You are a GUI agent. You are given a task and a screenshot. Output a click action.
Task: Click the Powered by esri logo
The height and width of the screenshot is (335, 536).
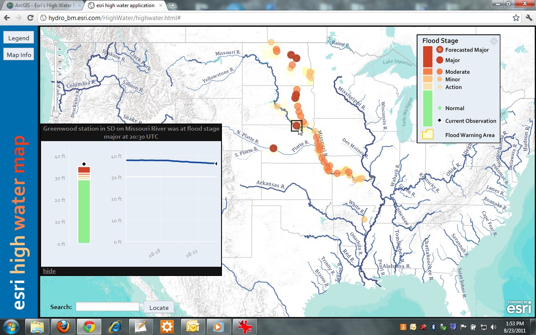(519, 307)
